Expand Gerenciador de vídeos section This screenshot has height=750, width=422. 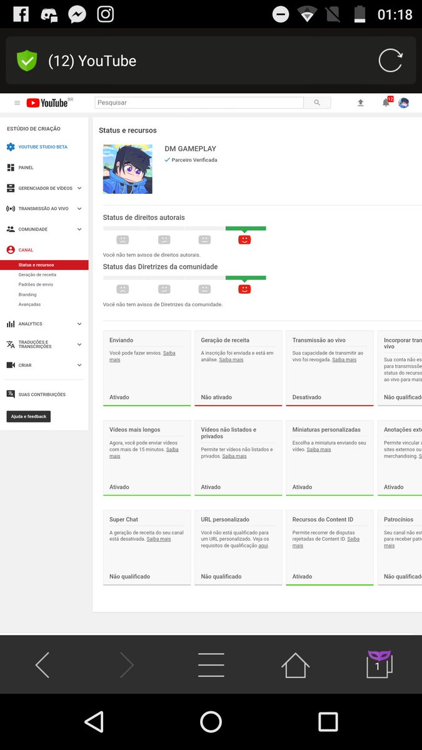pos(79,188)
